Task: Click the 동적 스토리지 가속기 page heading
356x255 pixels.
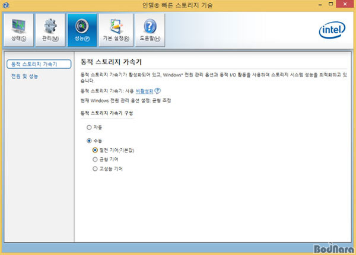Action: (112, 62)
